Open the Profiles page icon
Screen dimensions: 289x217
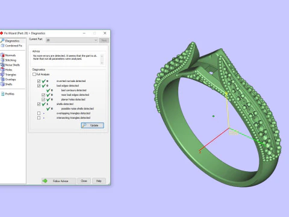(2, 94)
